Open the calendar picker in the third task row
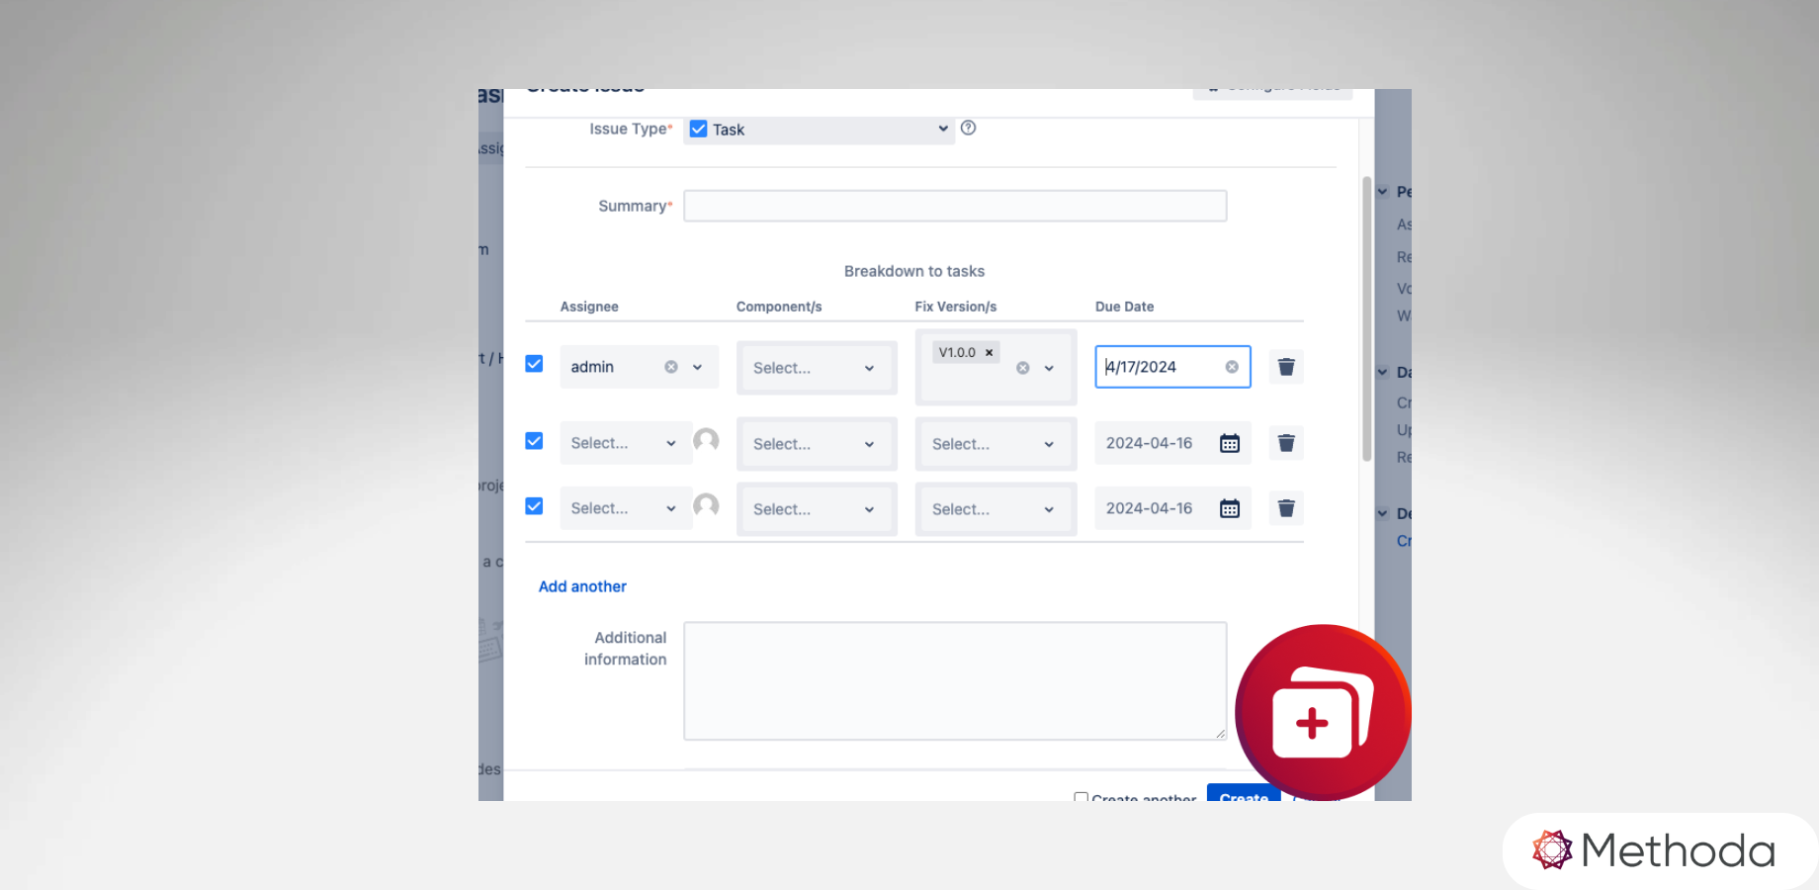1819x890 pixels. coord(1230,508)
